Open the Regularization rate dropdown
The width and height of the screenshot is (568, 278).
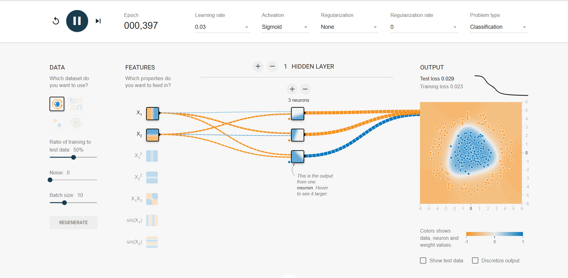(424, 27)
